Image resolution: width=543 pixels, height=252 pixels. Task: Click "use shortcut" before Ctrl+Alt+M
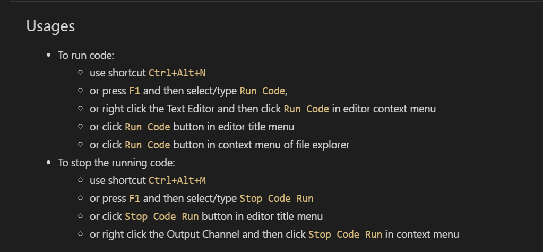click(x=118, y=181)
